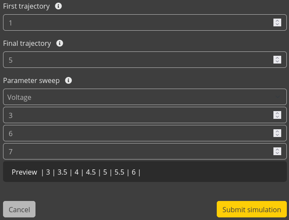Decrease First trajectory with the down arrow
Viewport: 289px width, 220px height.
tap(277, 25)
